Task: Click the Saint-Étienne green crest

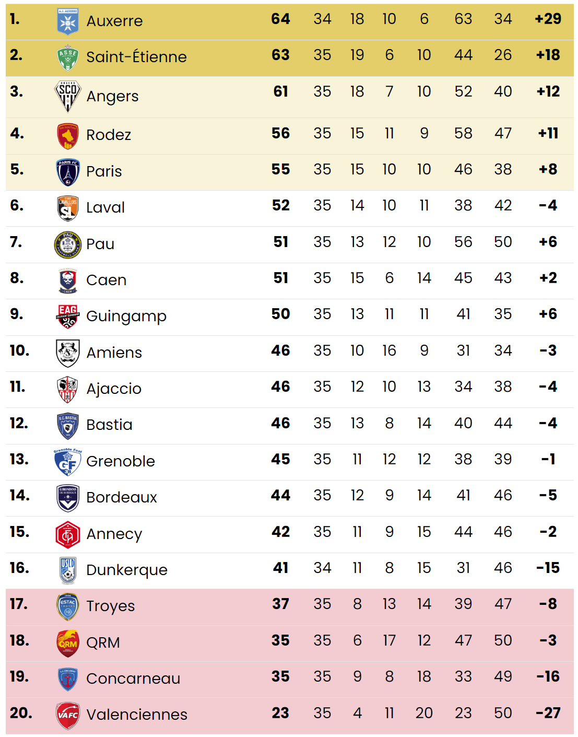Action: pyautogui.click(x=68, y=57)
